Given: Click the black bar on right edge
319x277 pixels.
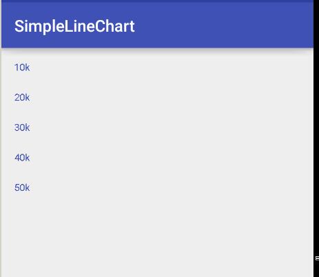Looking at the screenshot, I should [x=316, y=138].
